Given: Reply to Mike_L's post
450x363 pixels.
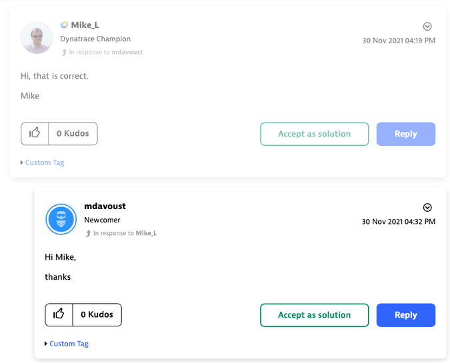Looking at the screenshot, I should (405, 134).
